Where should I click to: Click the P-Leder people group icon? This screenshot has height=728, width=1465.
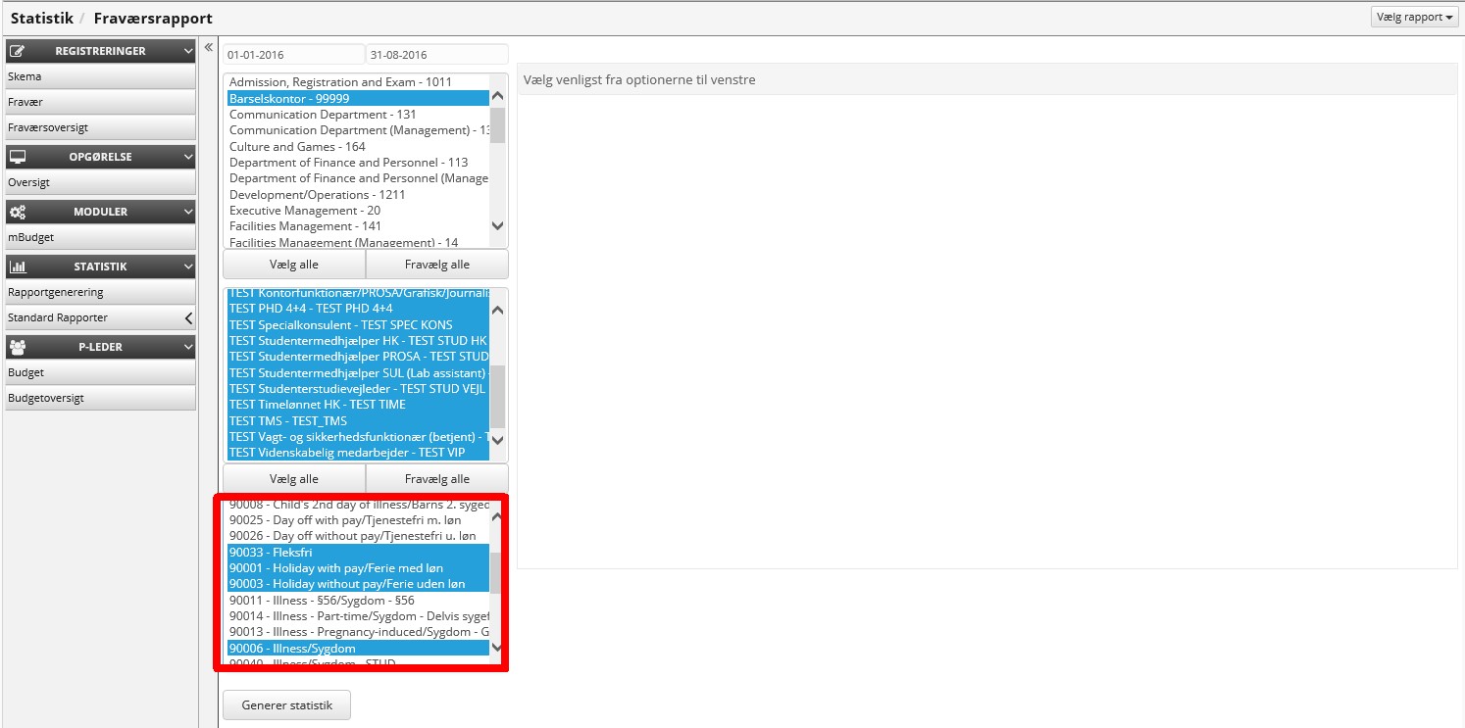[x=18, y=347]
